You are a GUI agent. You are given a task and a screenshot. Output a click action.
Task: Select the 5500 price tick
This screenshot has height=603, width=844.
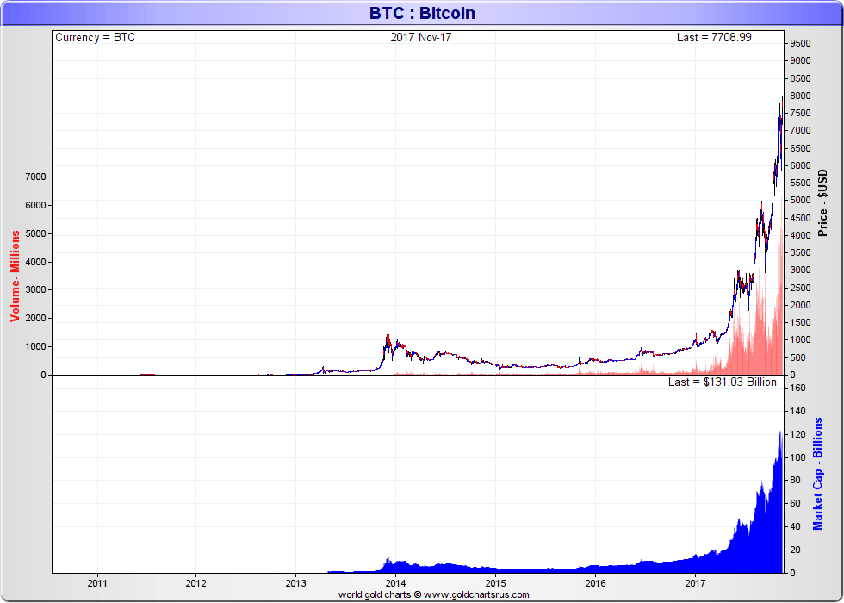coord(800,183)
